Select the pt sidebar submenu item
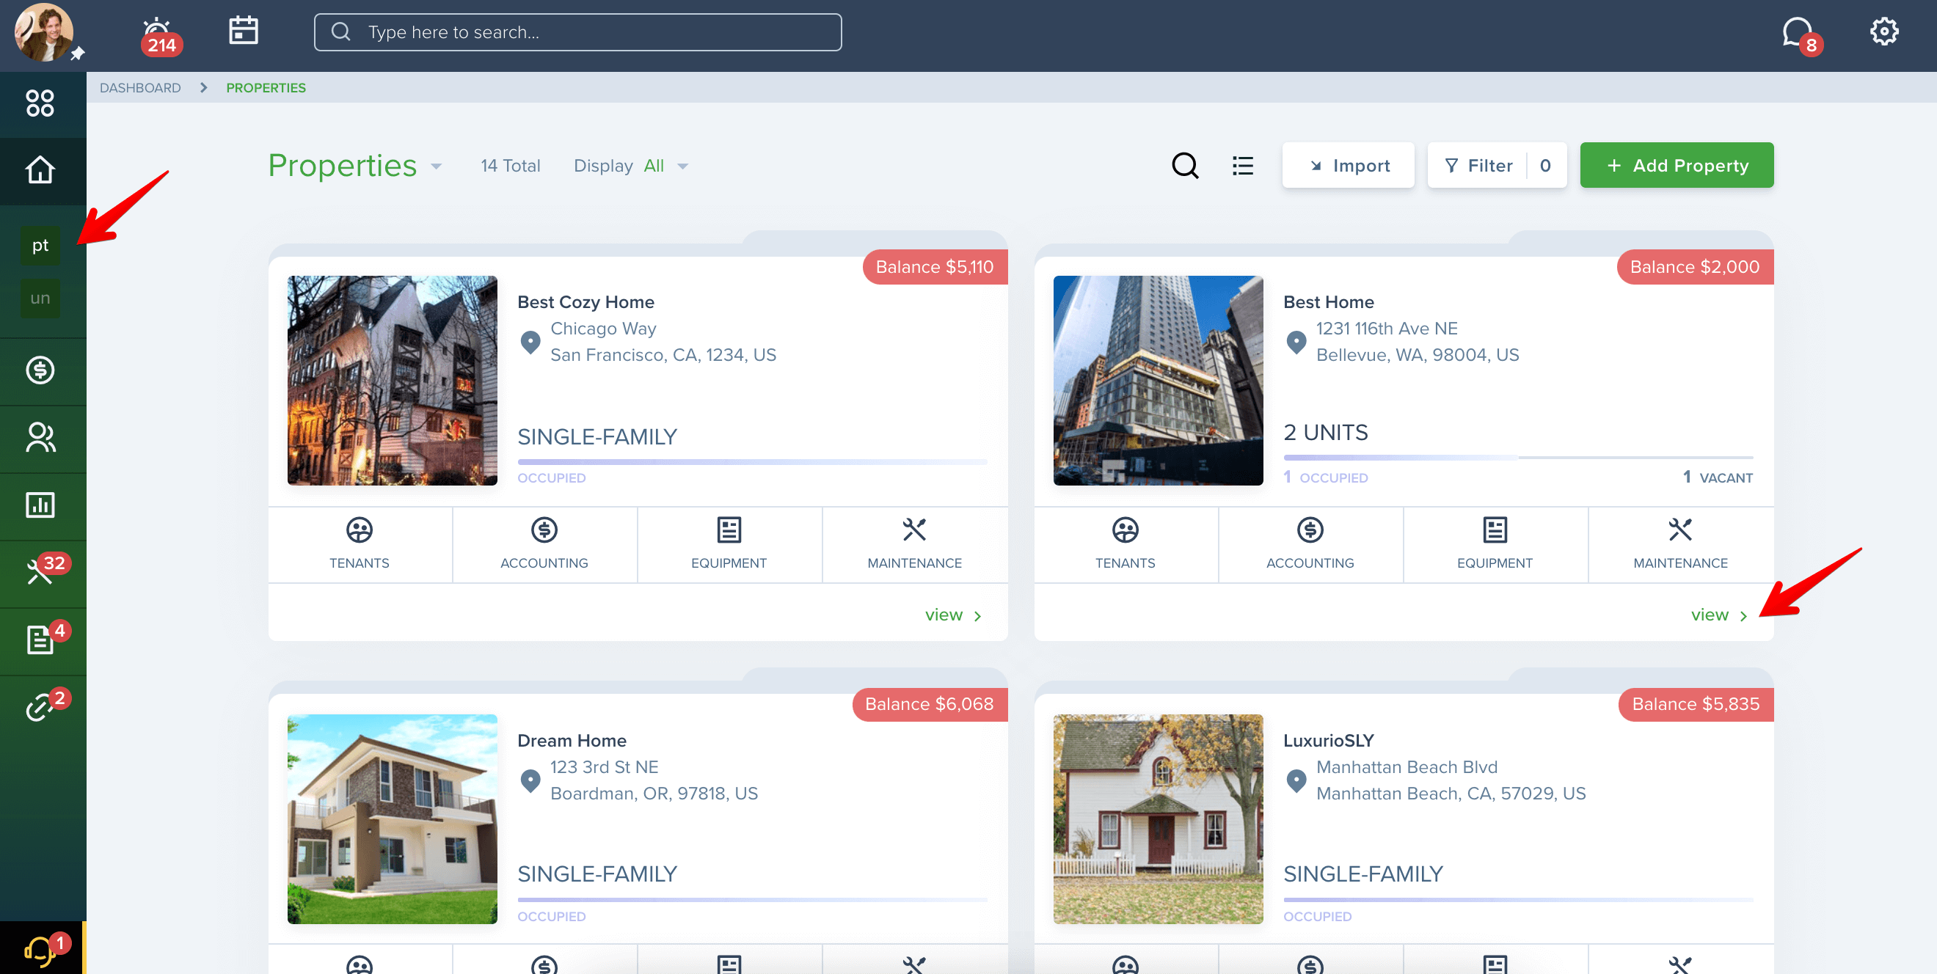The width and height of the screenshot is (1937, 974). coord(40,246)
